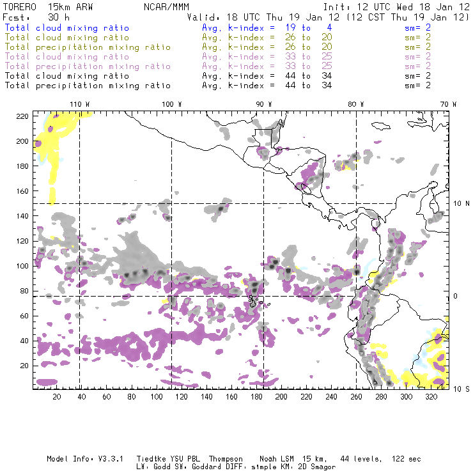Click the '10 S' latitude label

(x=461, y=389)
